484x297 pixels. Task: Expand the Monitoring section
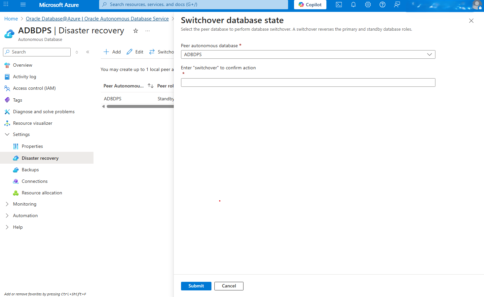pyautogui.click(x=24, y=204)
